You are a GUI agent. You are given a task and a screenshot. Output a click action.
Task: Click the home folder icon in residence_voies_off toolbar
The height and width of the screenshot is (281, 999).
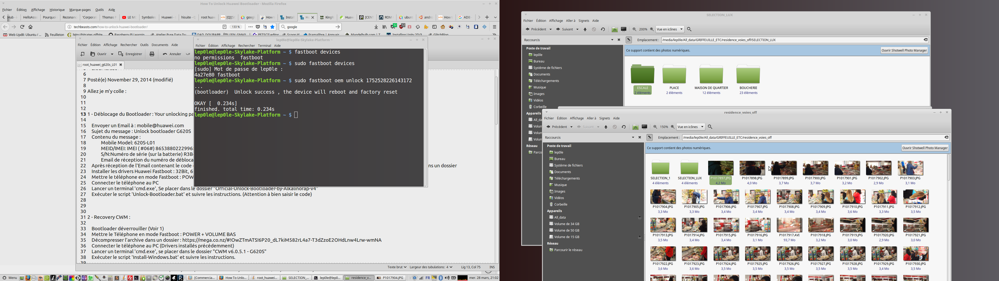[x=635, y=127]
